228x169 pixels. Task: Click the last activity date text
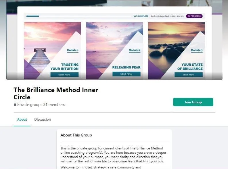point(167,16)
